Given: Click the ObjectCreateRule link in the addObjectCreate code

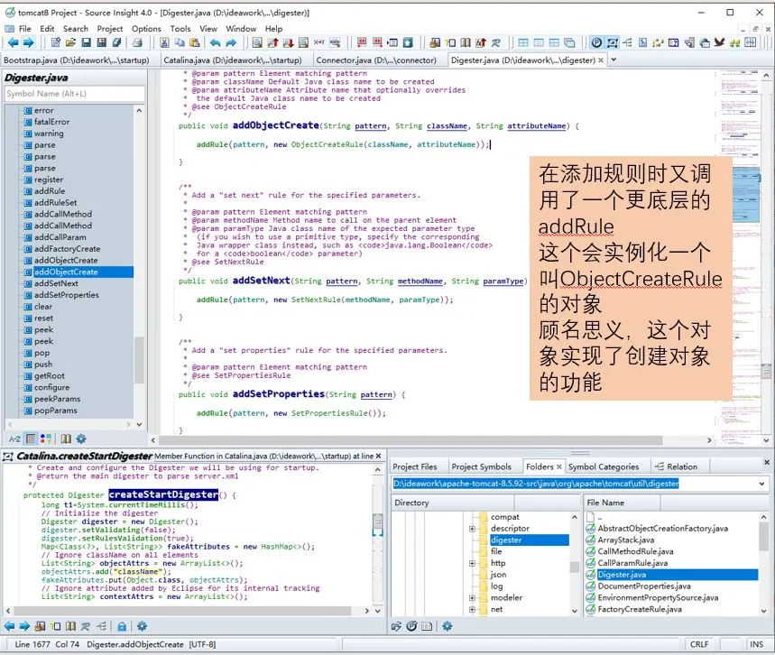Looking at the screenshot, I should 327,144.
